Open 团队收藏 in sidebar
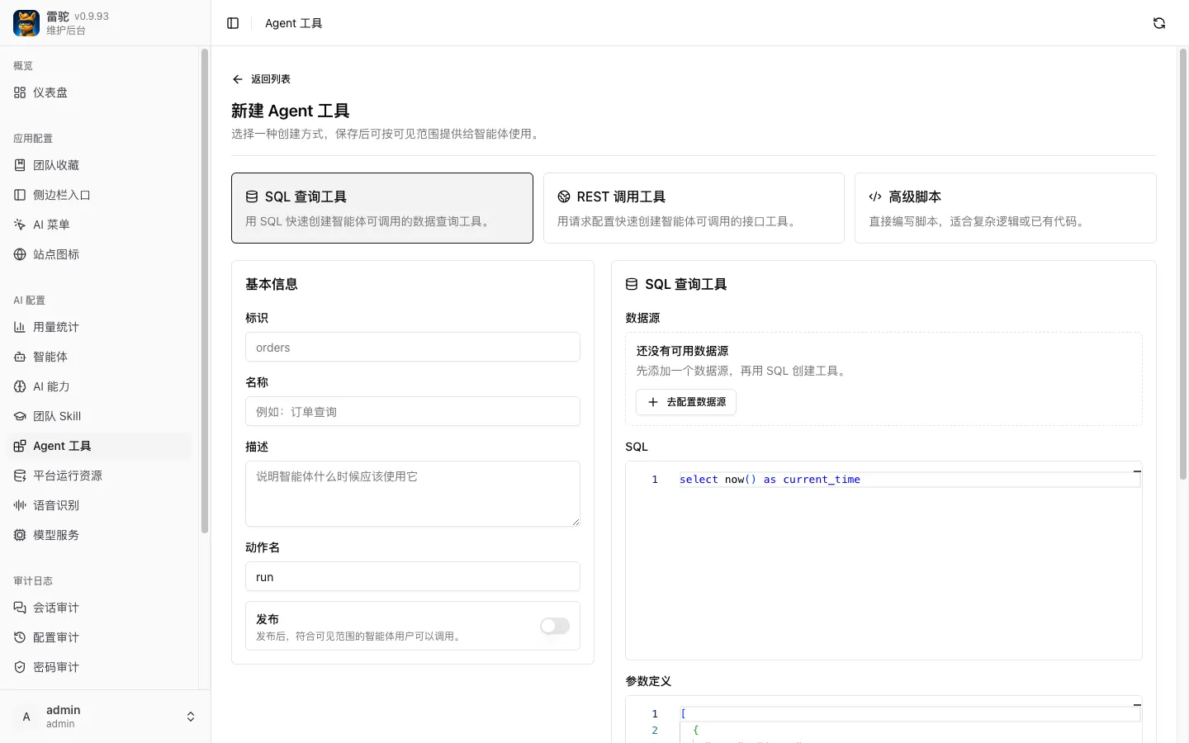Screen dimensions: 1189x743 99,165
